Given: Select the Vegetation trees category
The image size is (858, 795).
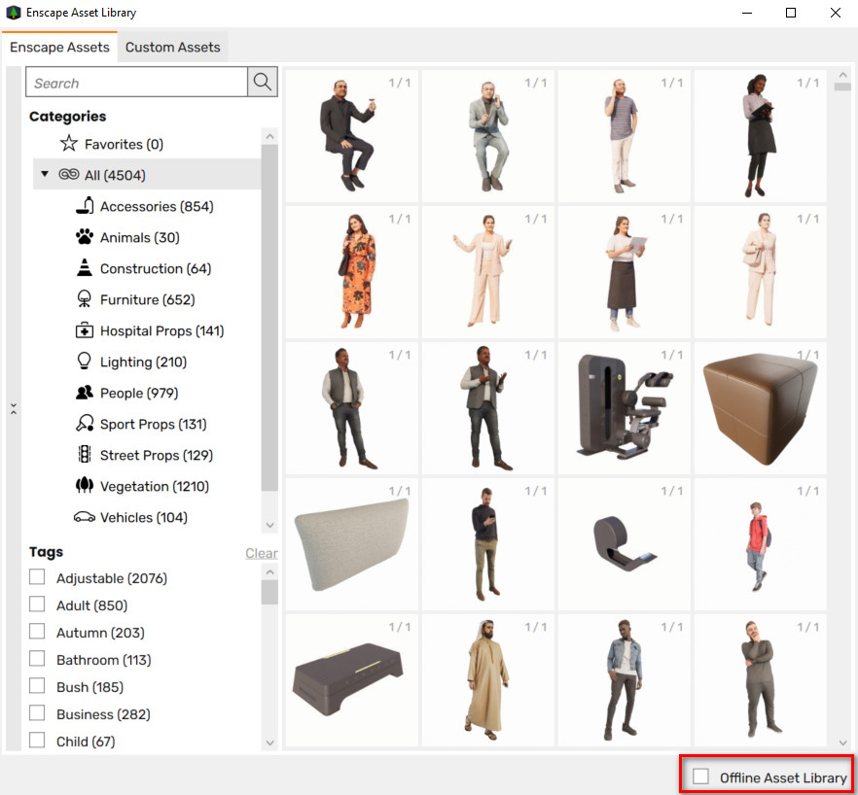Looking at the screenshot, I should pos(85,486).
